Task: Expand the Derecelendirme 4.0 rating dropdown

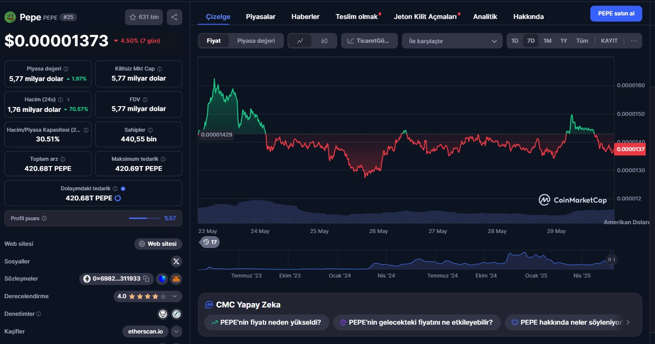Action: click(x=147, y=296)
